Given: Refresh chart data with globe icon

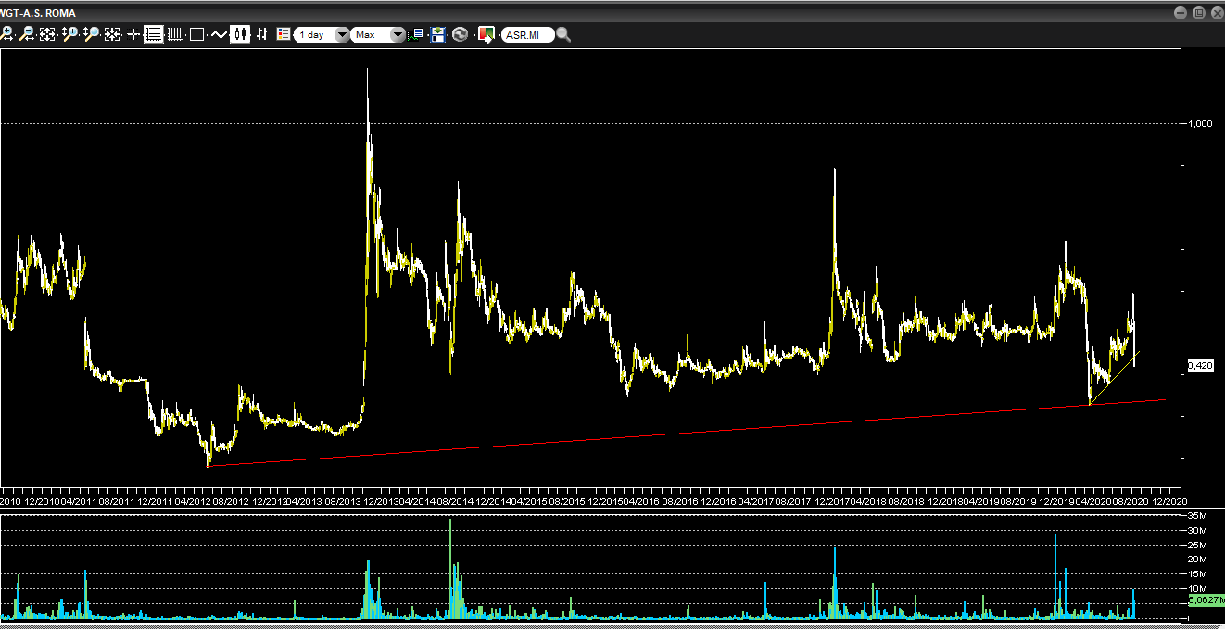Looking at the screenshot, I should point(460,34).
